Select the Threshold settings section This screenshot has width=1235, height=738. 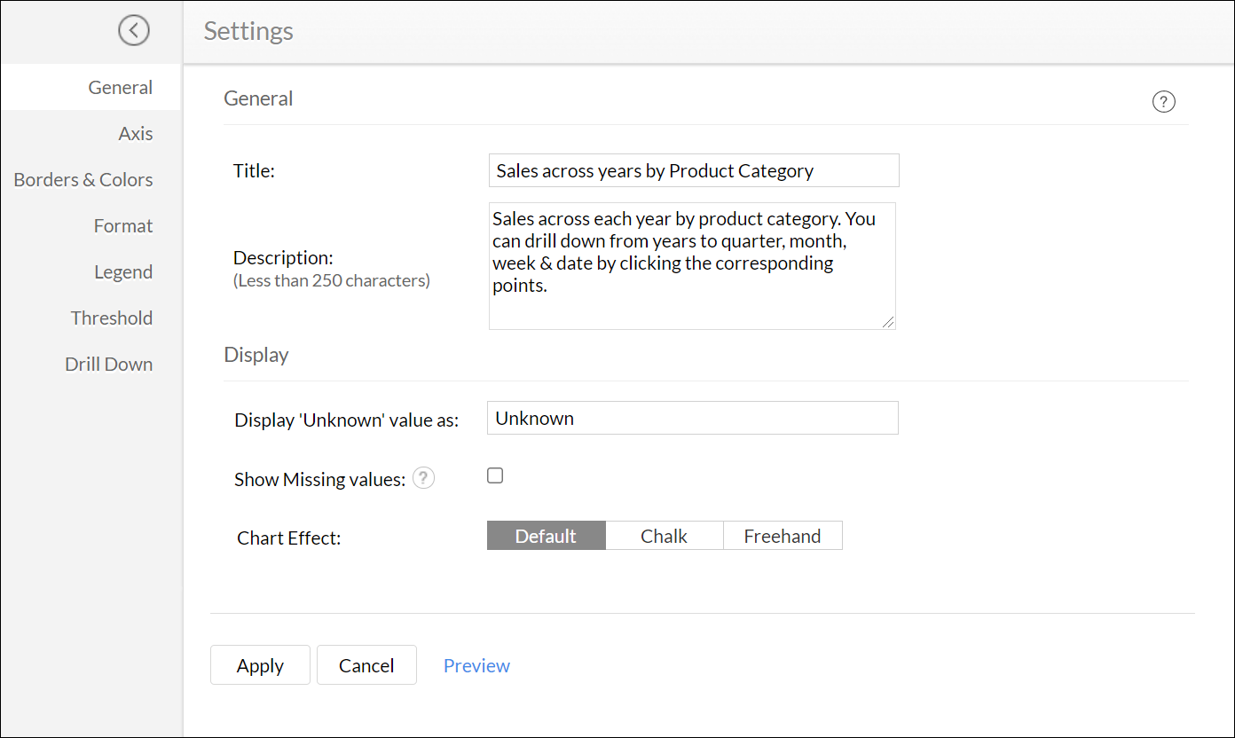(111, 318)
